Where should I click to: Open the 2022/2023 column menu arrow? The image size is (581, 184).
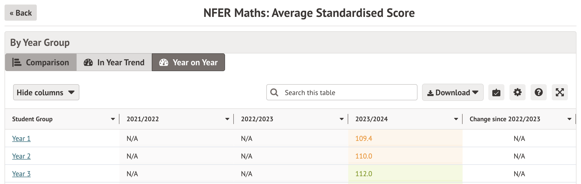click(x=341, y=119)
